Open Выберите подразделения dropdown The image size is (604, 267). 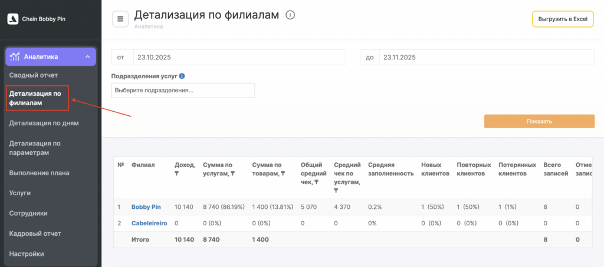click(183, 91)
